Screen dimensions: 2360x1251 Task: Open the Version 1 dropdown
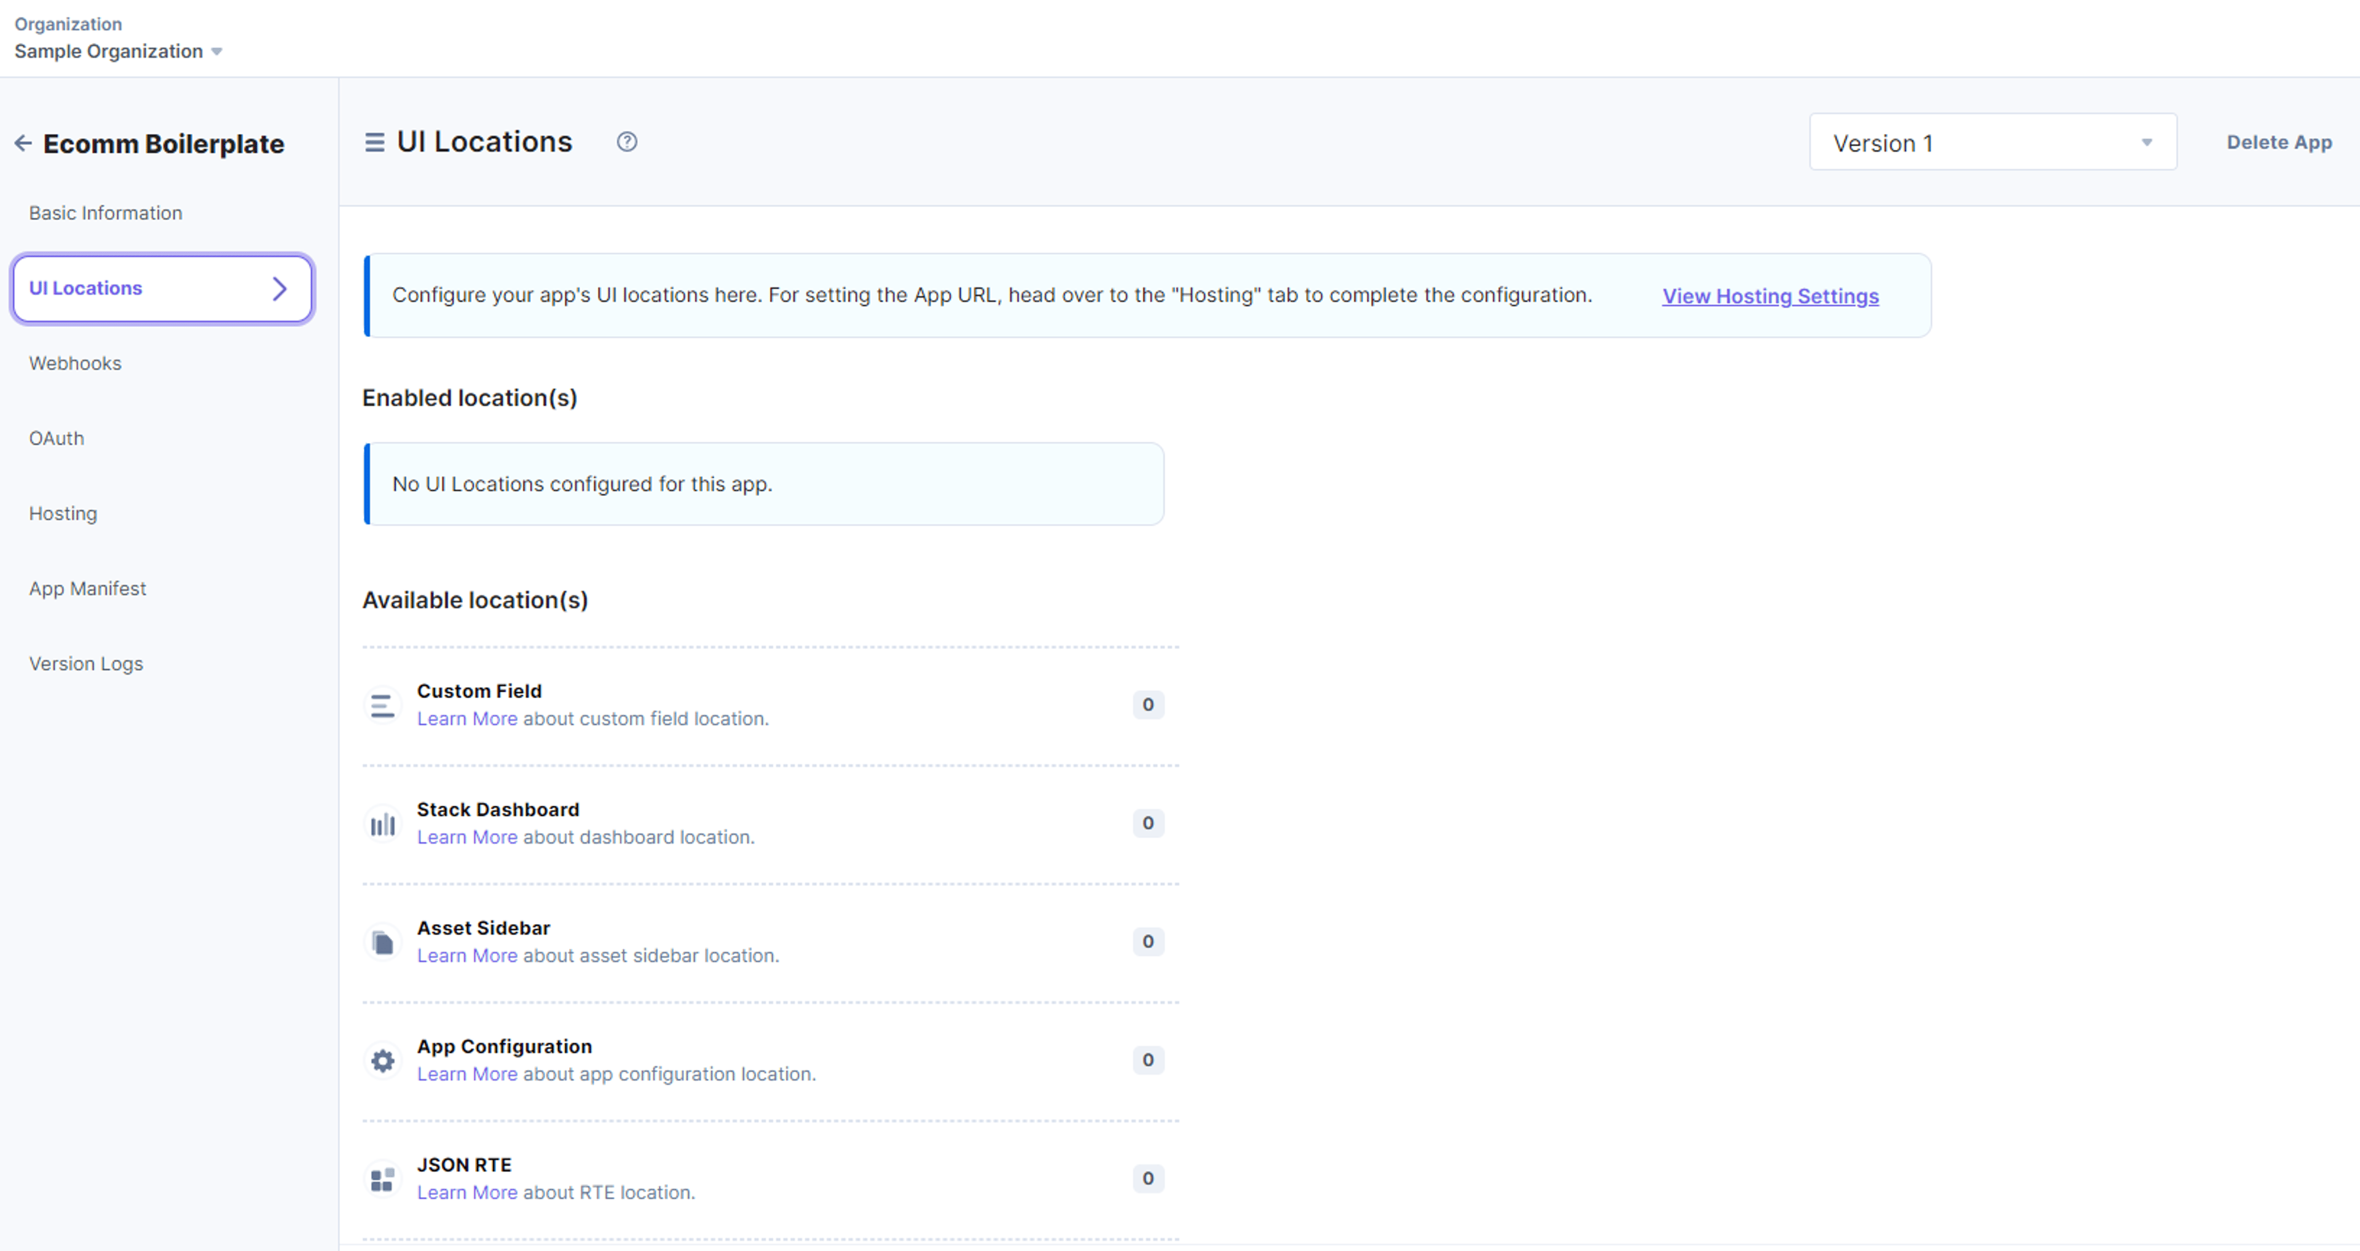[x=1992, y=142]
